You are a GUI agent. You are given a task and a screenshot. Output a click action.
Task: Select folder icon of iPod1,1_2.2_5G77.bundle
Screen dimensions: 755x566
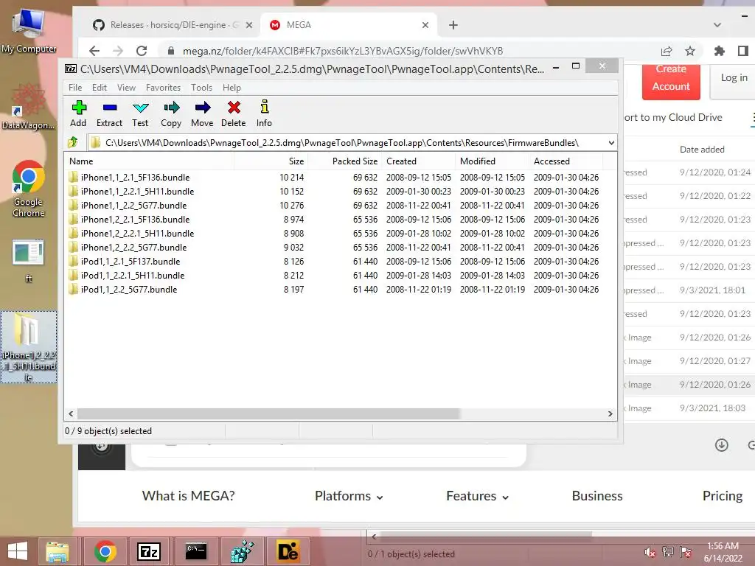point(73,289)
